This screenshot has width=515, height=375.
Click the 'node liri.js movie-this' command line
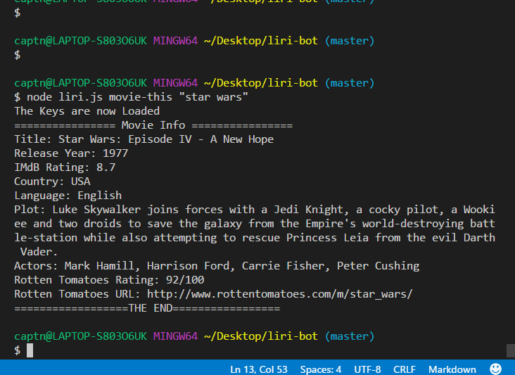pos(131,97)
